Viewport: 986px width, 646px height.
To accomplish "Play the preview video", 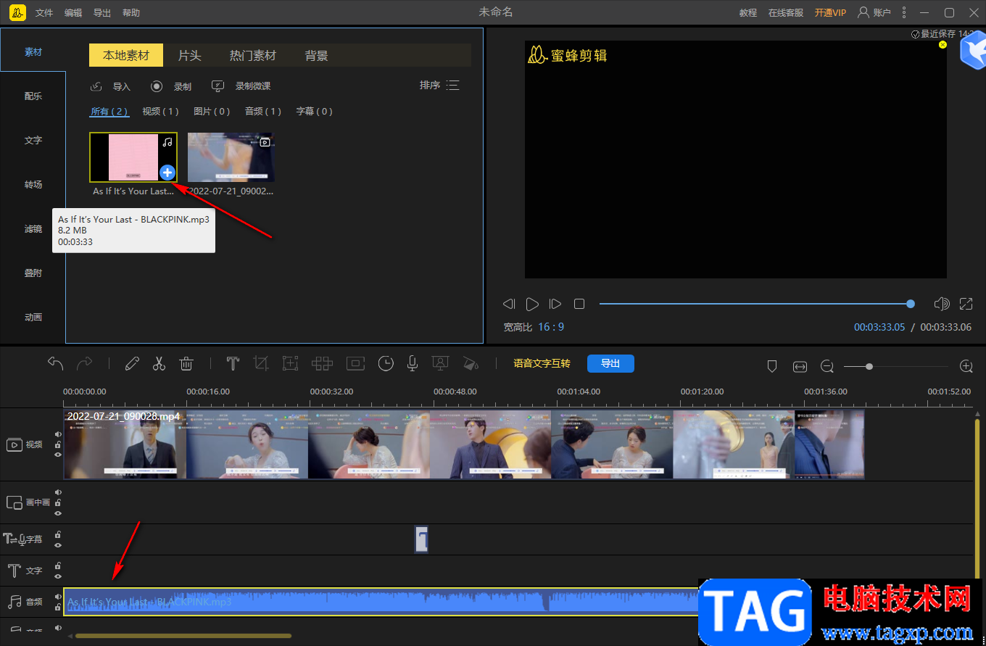I will [x=532, y=304].
